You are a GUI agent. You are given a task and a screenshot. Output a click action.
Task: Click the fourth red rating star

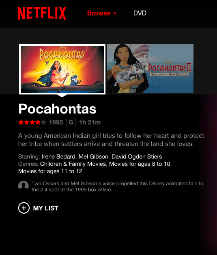38,122
